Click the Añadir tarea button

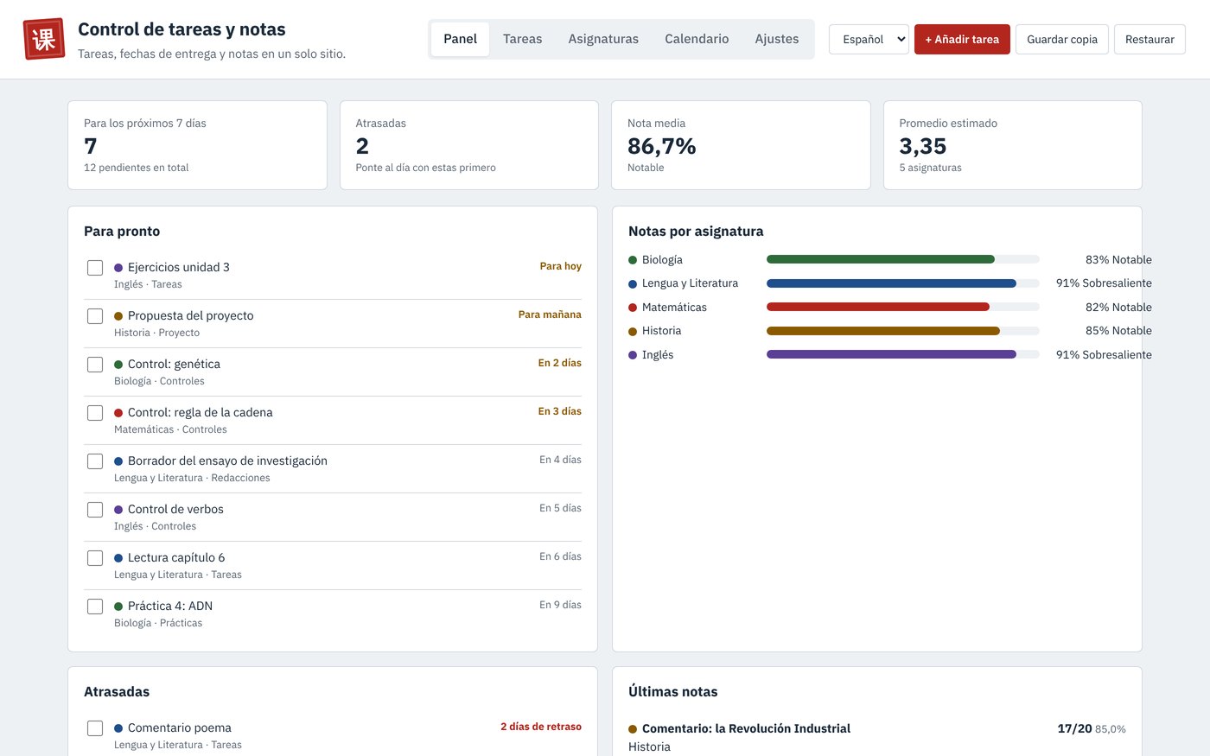click(x=962, y=39)
